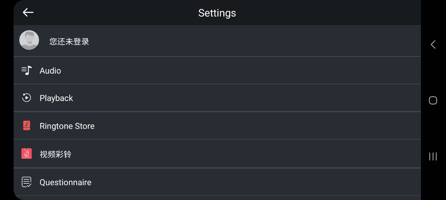This screenshot has height=200, width=446.
Task: Go back using the header arrow
Action: coord(28,12)
